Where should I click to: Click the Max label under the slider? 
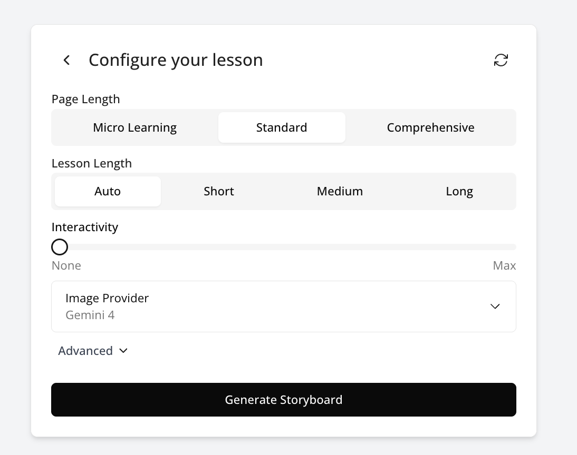tap(504, 265)
